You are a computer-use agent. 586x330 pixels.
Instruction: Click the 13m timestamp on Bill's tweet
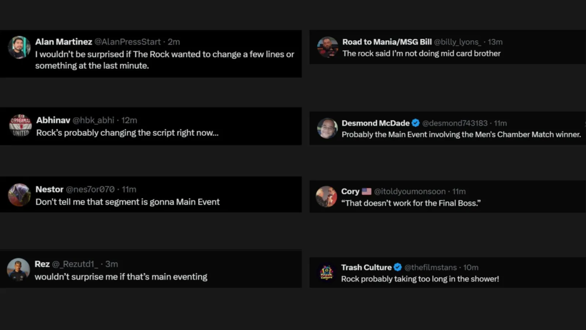(495, 42)
